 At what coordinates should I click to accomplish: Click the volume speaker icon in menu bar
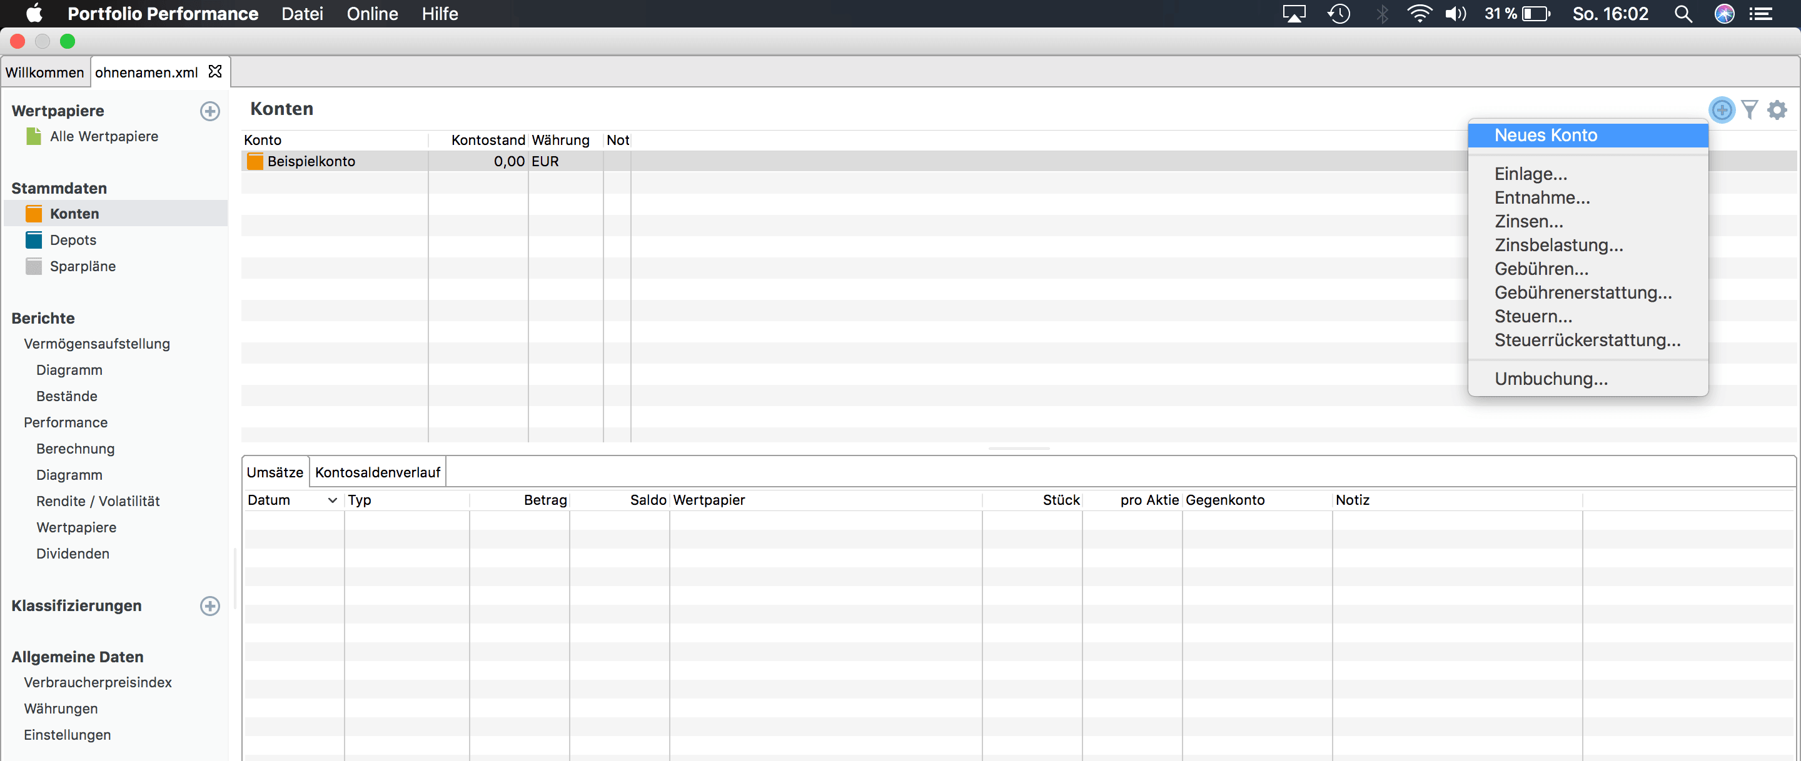[x=1456, y=13]
